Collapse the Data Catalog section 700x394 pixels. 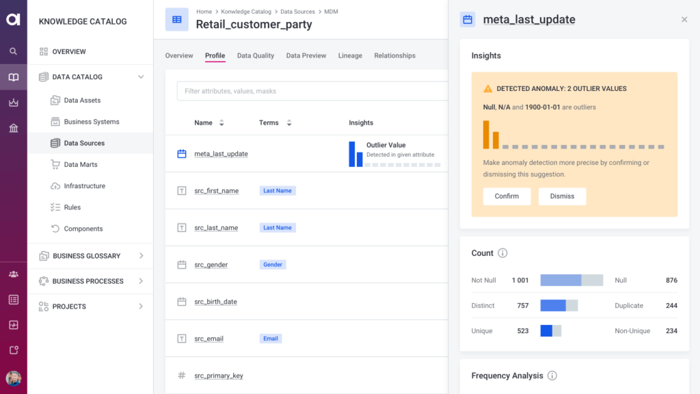tap(141, 77)
